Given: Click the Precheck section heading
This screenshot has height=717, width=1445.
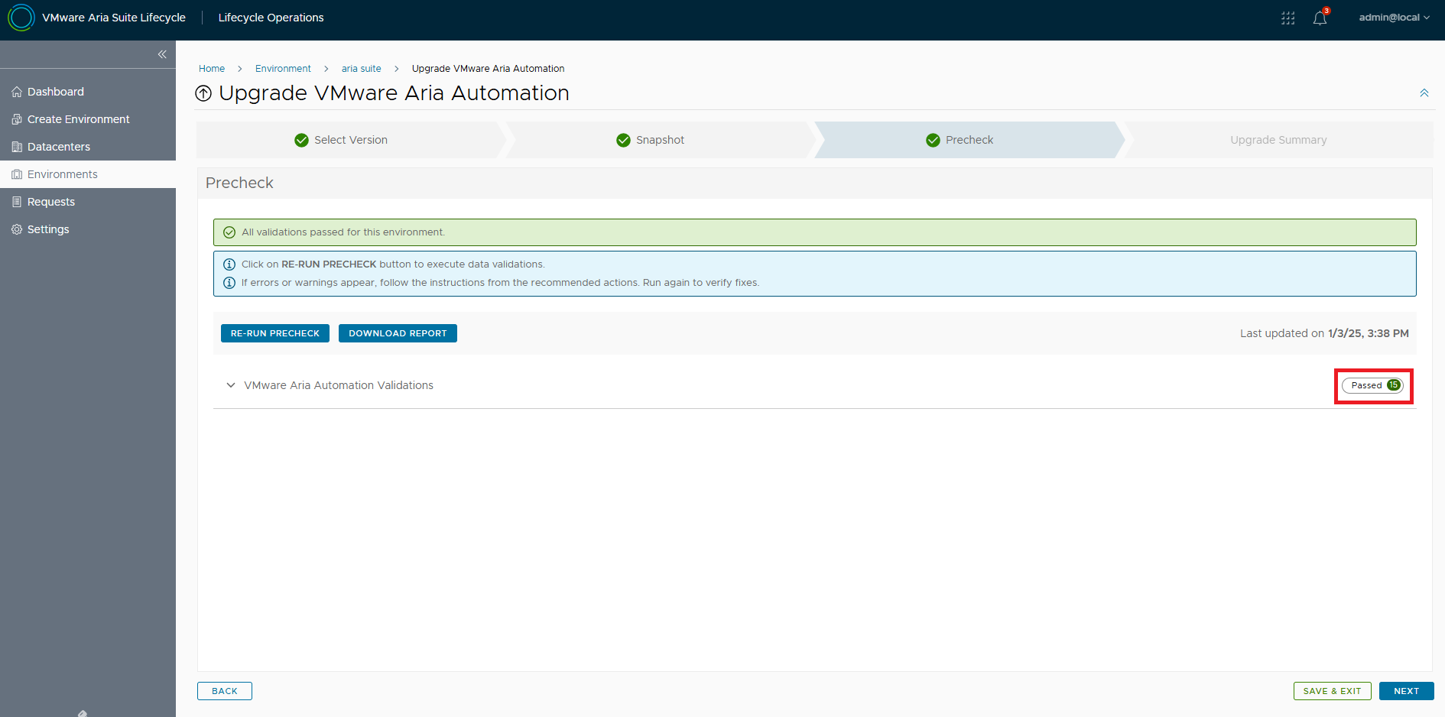Looking at the screenshot, I should click(239, 183).
